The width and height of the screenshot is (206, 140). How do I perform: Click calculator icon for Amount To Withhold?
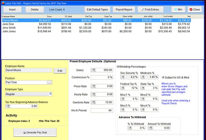pos(150,128)
